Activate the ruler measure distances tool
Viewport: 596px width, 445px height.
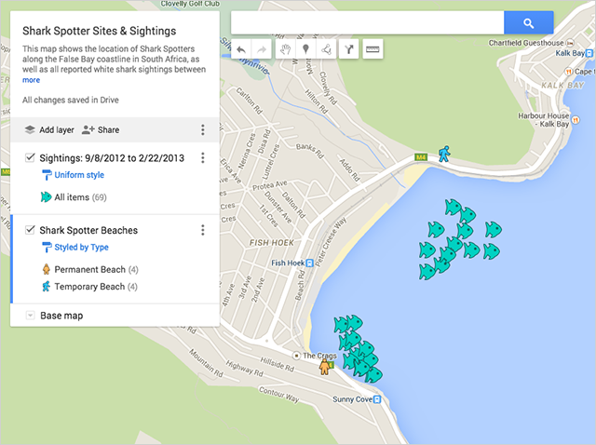(x=372, y=49)
